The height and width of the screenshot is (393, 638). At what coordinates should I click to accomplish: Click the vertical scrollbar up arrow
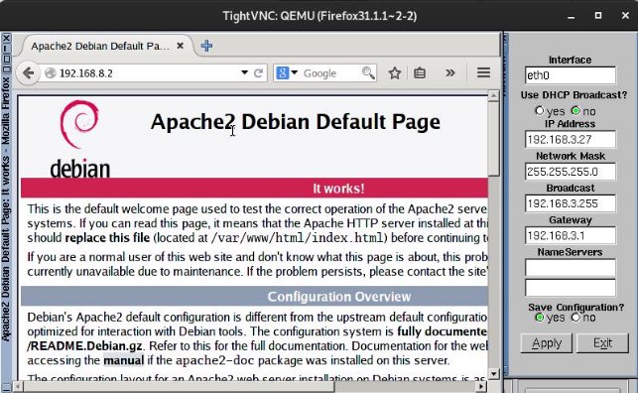tap(493, 96)
